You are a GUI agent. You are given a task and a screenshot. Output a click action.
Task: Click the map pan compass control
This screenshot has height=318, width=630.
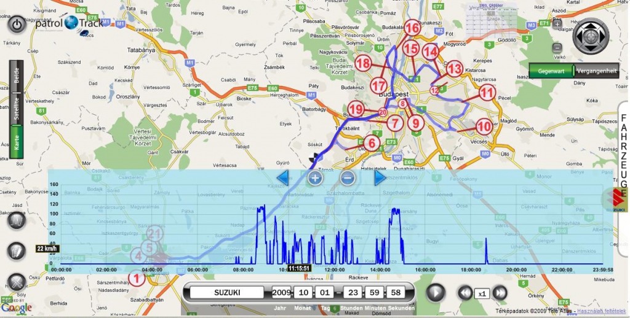[591, 36]
